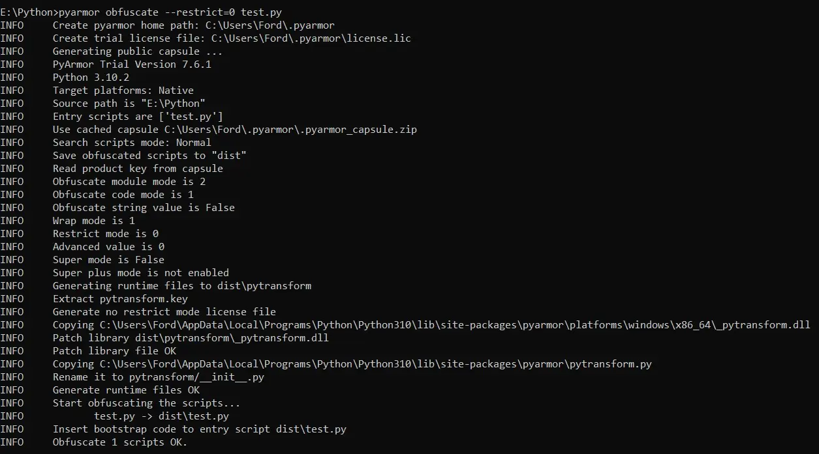This screenshot has width=819, height=454.
Task: Click the 'Obfuscate 1 scripts OK.' line
Action: tap(119, 442)
